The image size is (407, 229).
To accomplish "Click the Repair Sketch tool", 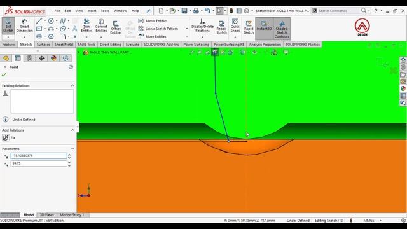I will point(221,27).
